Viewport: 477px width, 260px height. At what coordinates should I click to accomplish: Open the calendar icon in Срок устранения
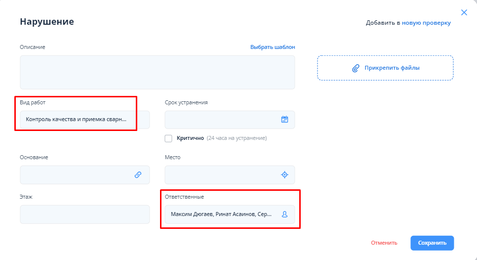coord(284,119)
